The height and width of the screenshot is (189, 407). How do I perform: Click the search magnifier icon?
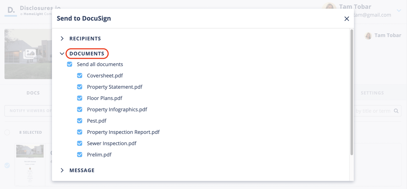(396, 111)
